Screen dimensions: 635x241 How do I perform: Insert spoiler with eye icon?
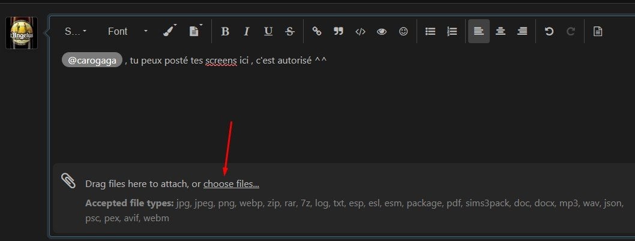(x=382, y=31)
